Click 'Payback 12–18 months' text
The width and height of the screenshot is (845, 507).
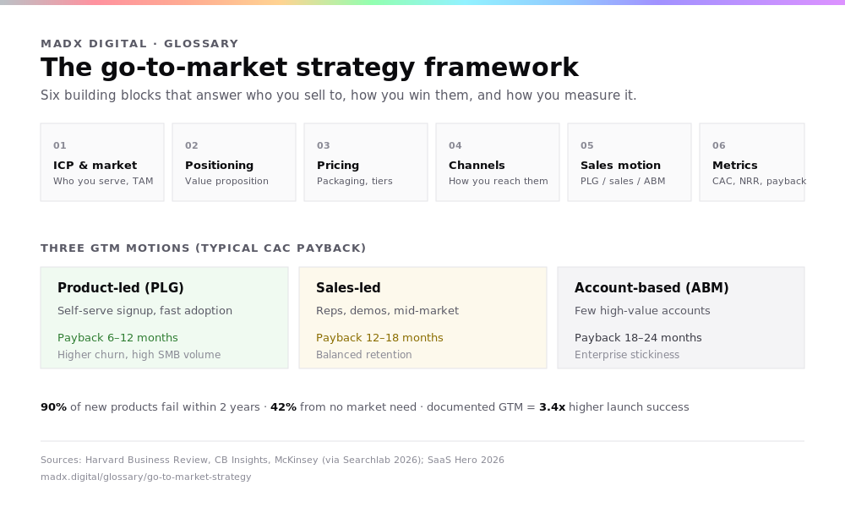379,338
